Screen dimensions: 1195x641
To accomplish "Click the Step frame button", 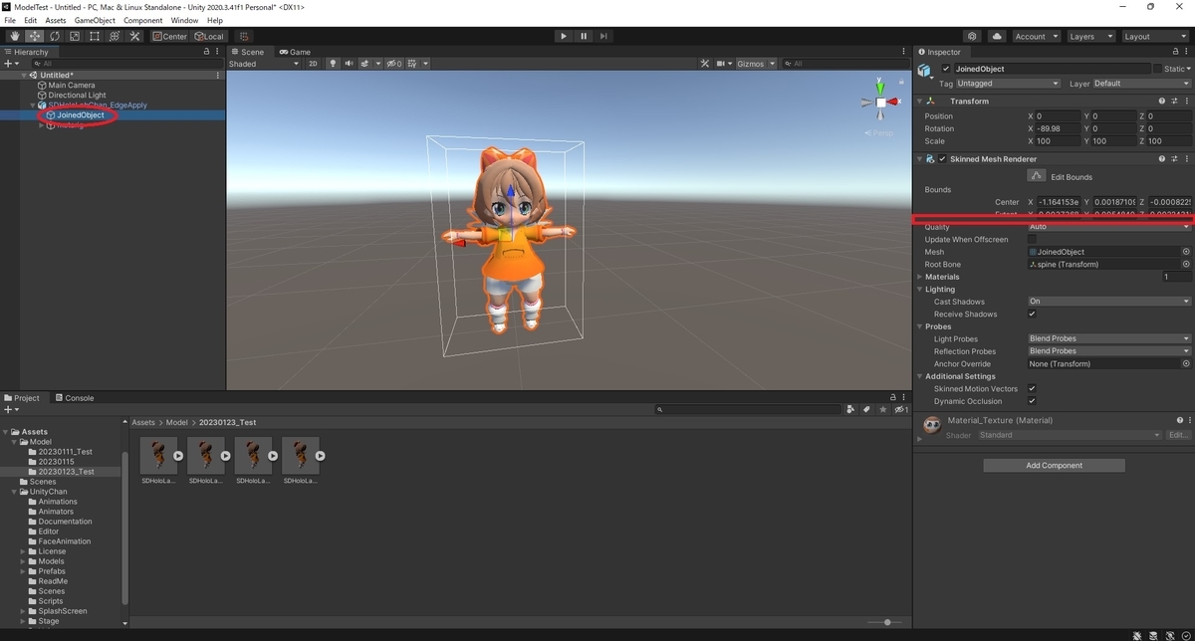I will 603,36.
